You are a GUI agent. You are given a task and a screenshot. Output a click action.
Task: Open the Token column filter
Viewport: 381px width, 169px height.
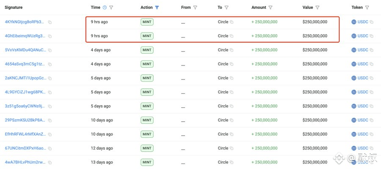coord(367,8)
